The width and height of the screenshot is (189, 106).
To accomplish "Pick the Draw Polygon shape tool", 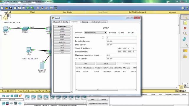I will (184, 39).
